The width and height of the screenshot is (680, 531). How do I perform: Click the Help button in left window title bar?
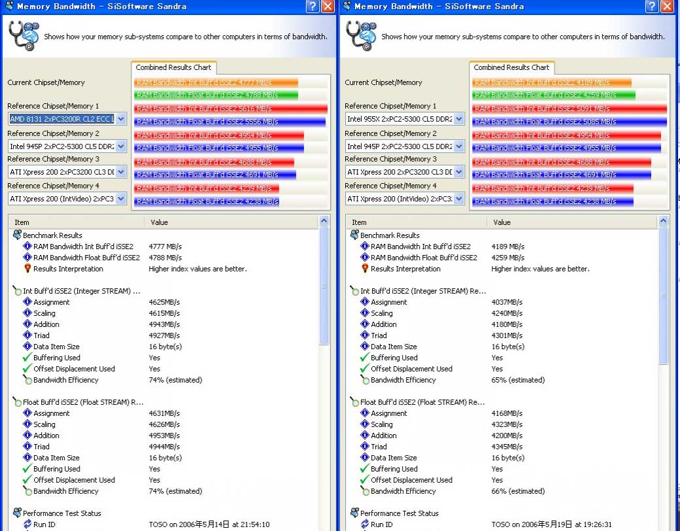coord(313,6)
